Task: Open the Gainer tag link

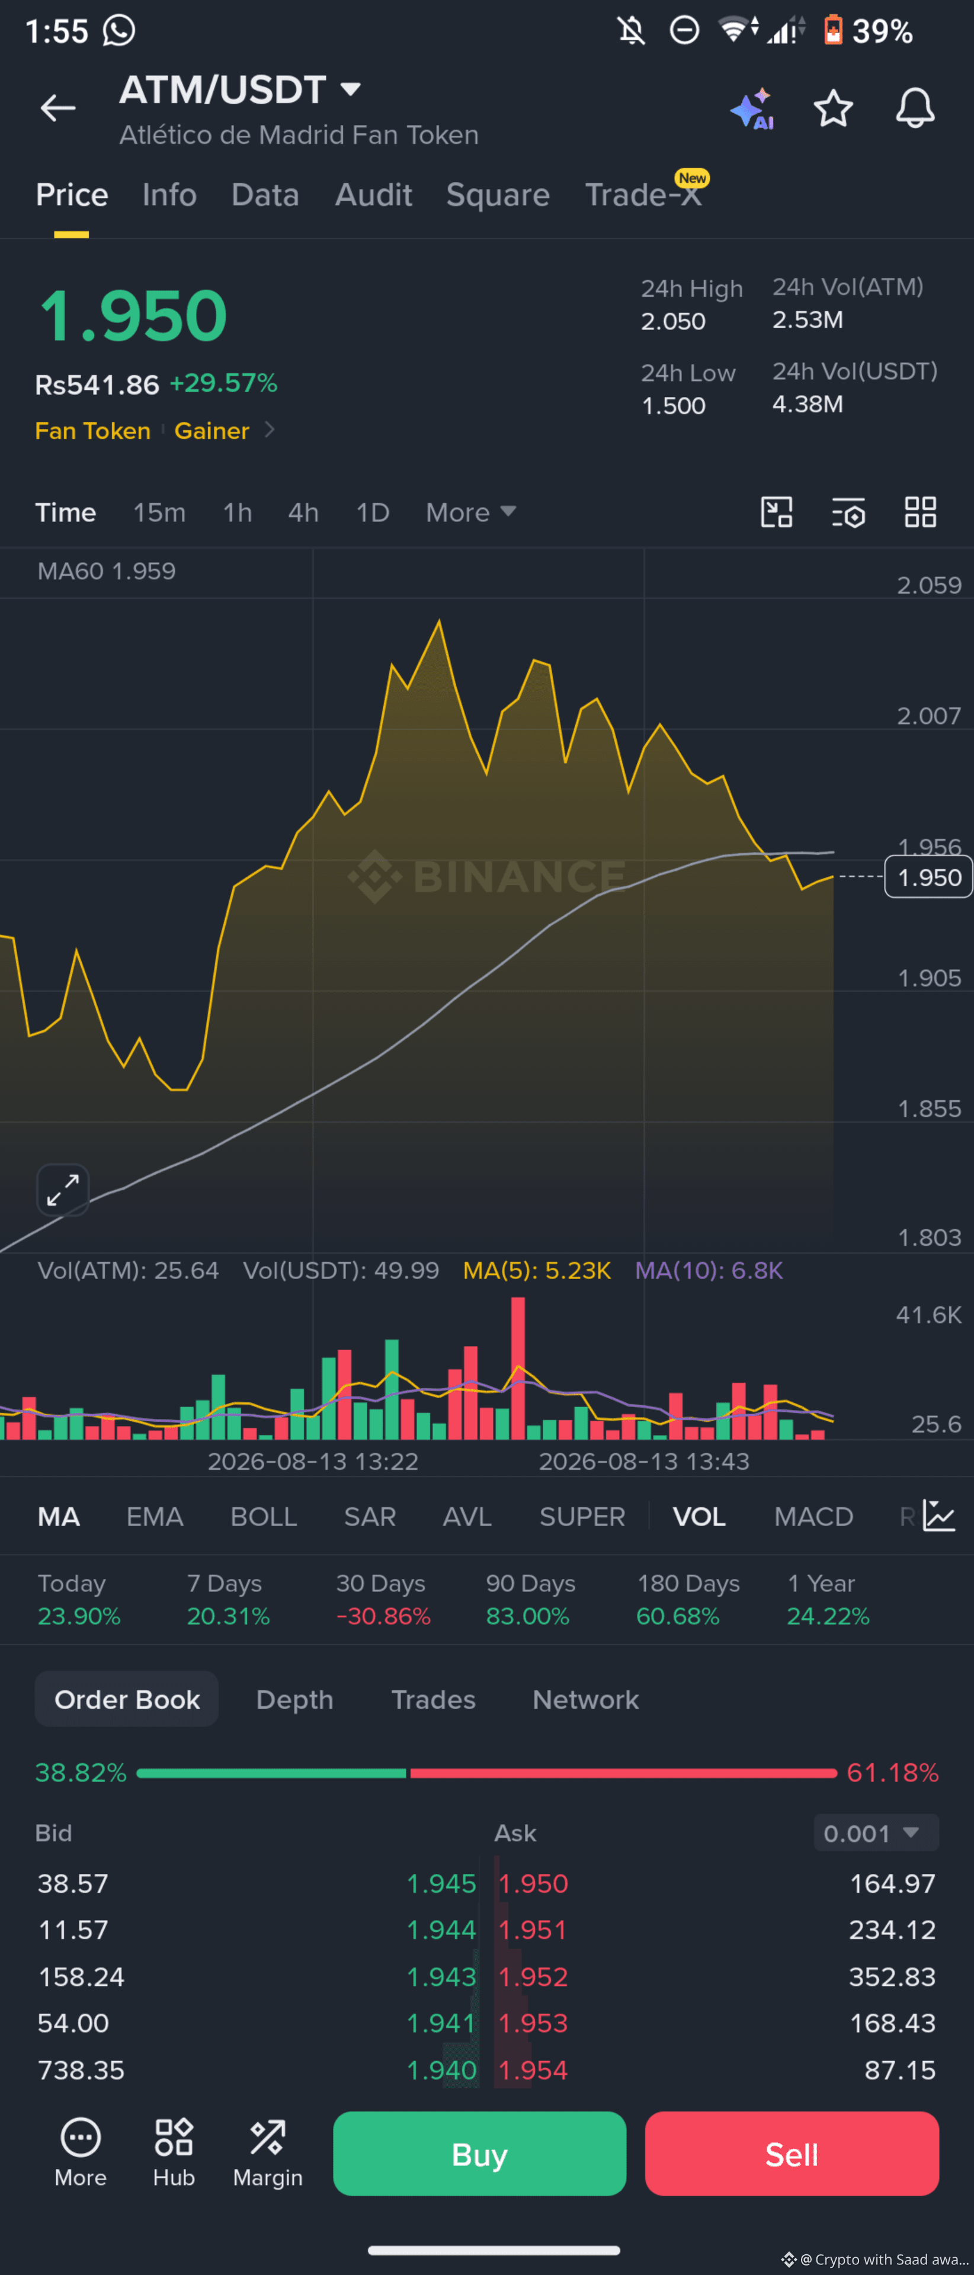Action: [212, 430]
